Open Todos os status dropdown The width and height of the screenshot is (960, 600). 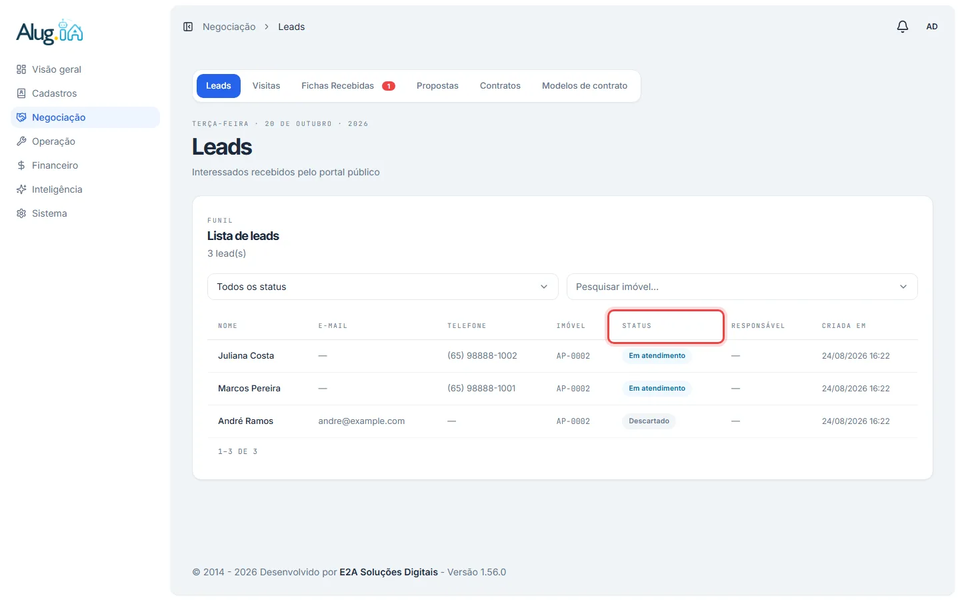coord(383,287)
